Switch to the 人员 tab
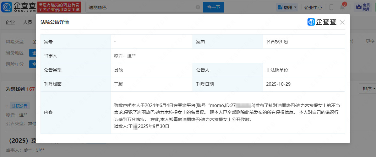The width and height of the screenshot is (376, 157). (28, 23)
